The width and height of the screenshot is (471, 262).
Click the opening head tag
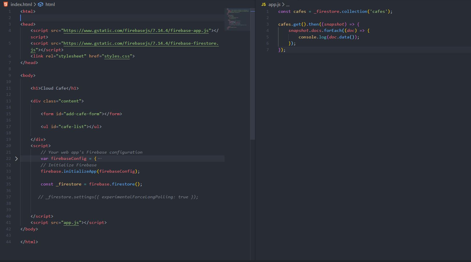click(28, 24)
